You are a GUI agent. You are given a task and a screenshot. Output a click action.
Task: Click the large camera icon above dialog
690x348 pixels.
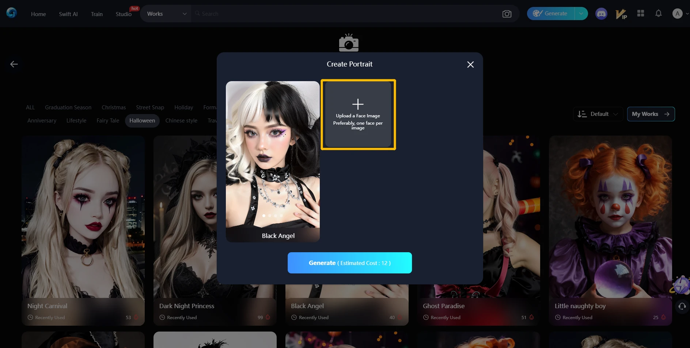click(x=349, y=43)
